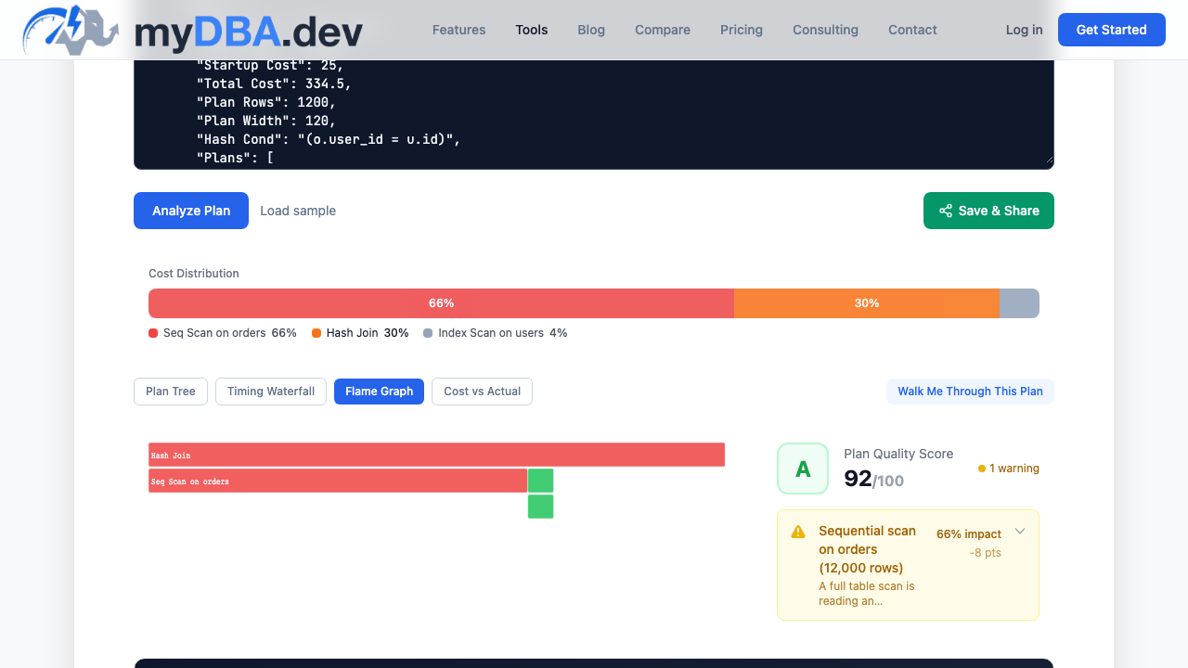Image resolution: width=1188 pixels, height=668 pixels.
Task: Click inside the query plan JSON textarea
Action: click(594, 113)
